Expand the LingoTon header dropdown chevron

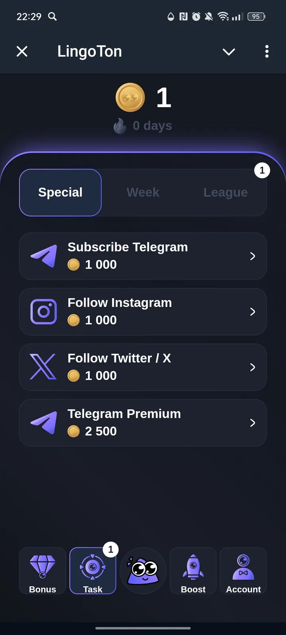[x=229, y=52]
